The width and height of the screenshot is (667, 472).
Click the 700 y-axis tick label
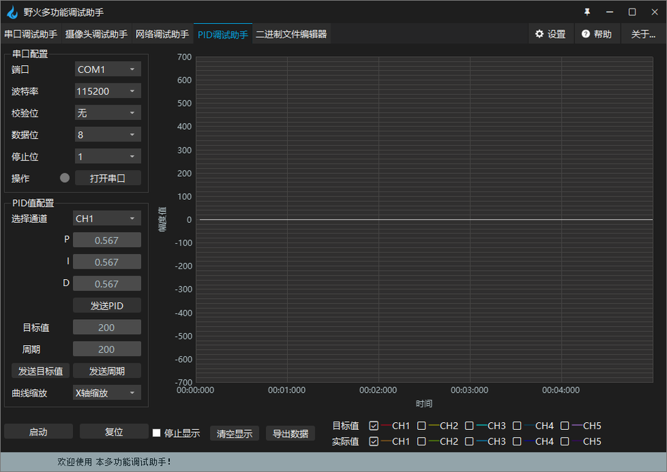[185, 57]
